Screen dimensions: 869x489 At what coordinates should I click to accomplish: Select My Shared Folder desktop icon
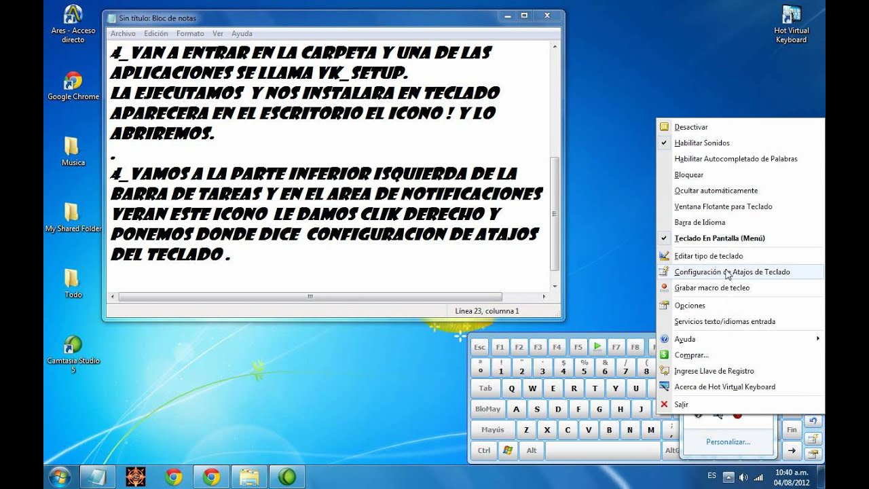[x=73, y=217]
